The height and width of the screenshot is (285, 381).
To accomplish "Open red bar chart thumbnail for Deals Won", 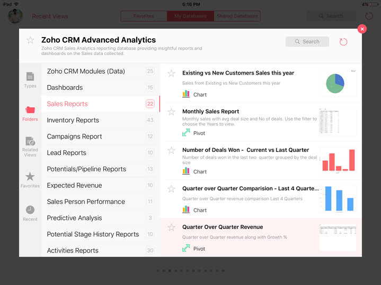I will click(338, 160).
